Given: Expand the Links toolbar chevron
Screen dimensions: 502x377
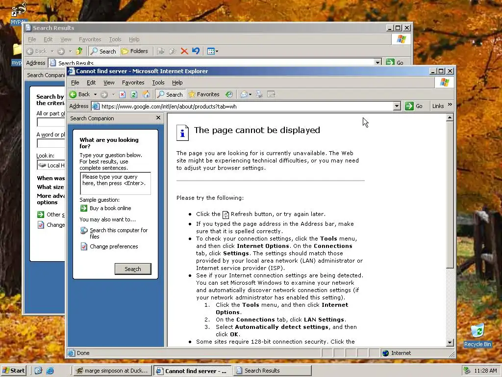Looking at the screenshot, I should [450, 105].
